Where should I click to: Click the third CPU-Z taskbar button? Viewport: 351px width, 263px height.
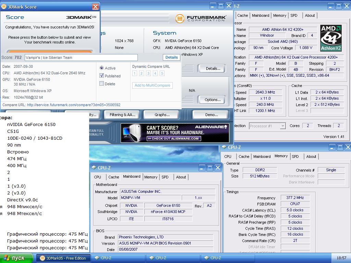coord(228,258)
